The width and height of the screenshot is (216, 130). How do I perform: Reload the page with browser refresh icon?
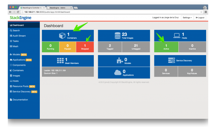18,12
